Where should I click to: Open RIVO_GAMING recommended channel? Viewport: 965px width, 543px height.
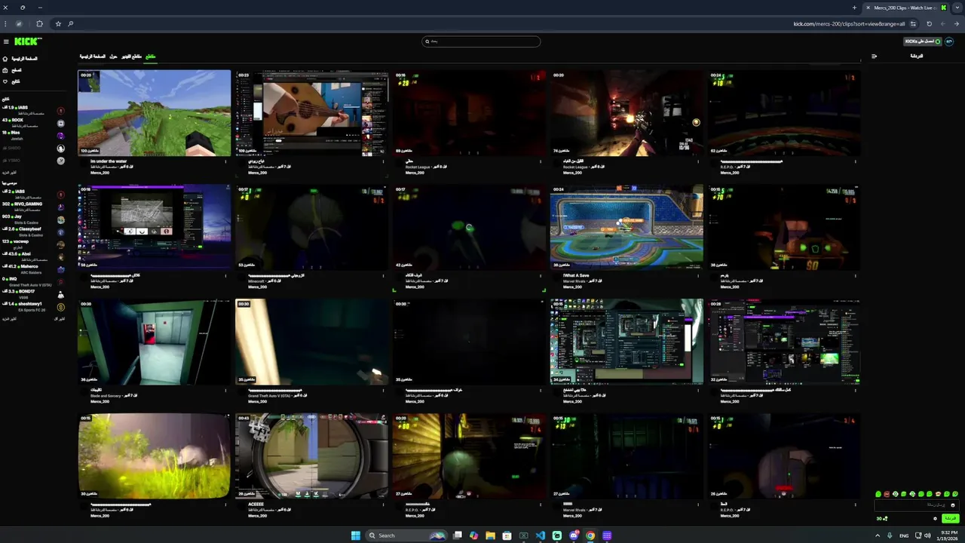[33, 206]
